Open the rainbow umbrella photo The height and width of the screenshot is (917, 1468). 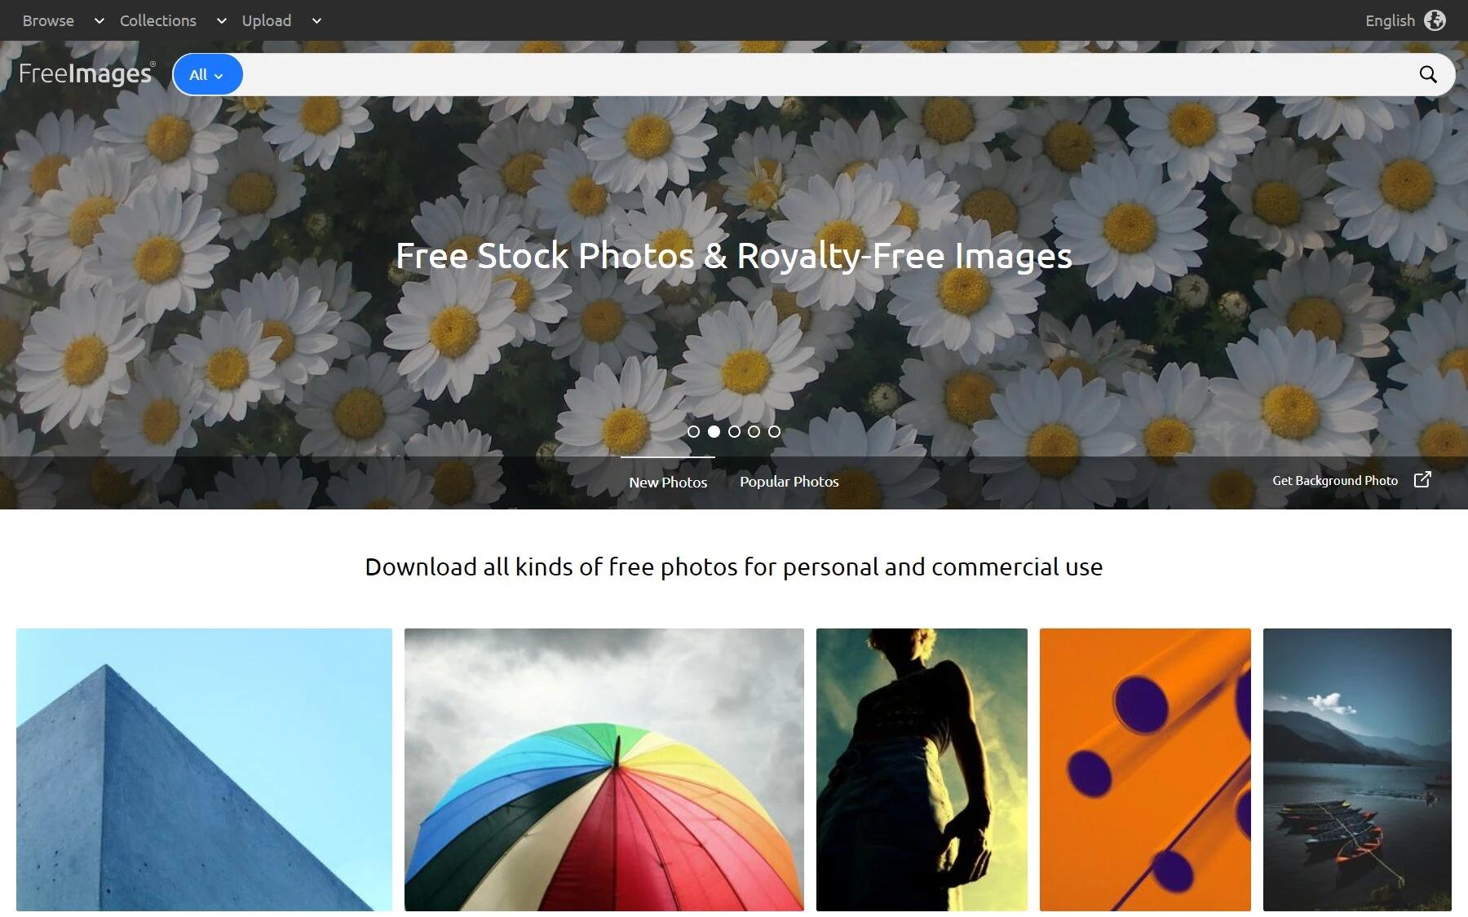[x=604, y=769]
